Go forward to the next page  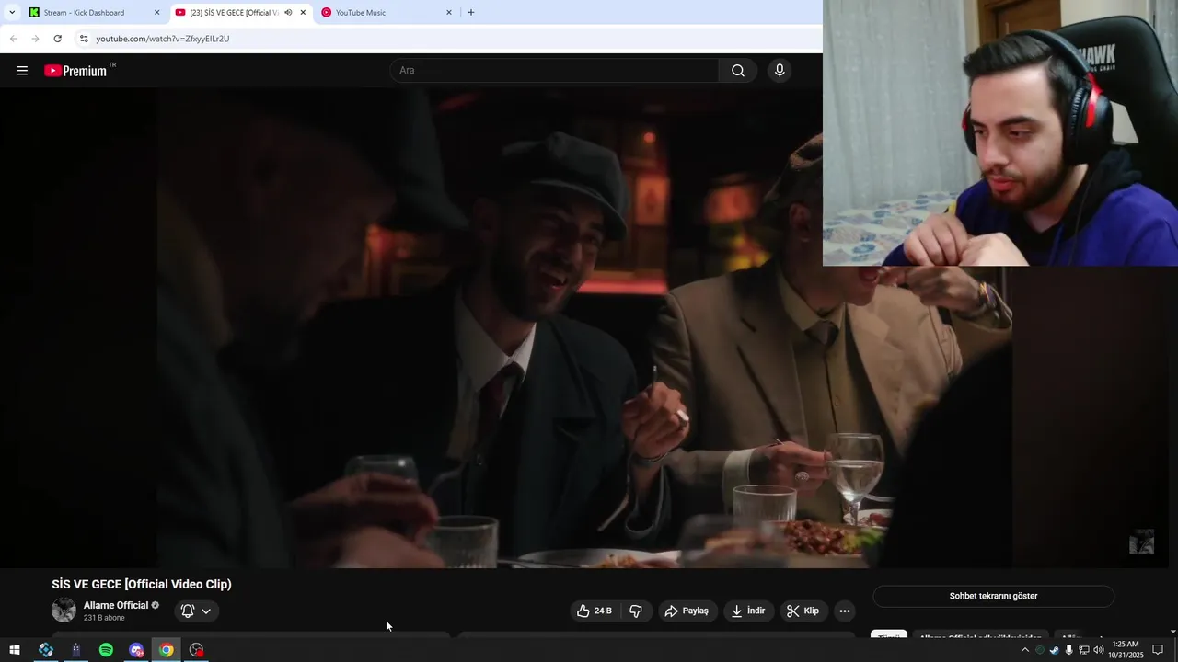click(x=35, y=39)
